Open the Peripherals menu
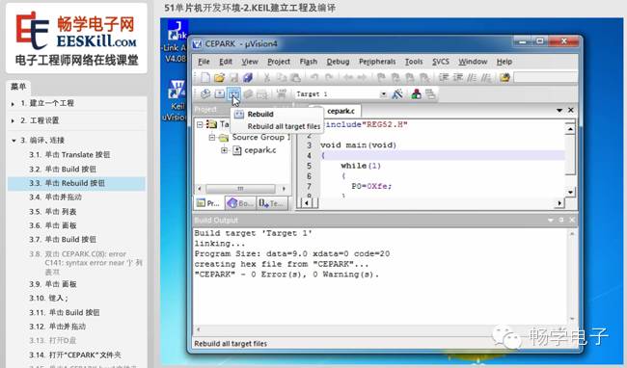 [x=377, y=62]
